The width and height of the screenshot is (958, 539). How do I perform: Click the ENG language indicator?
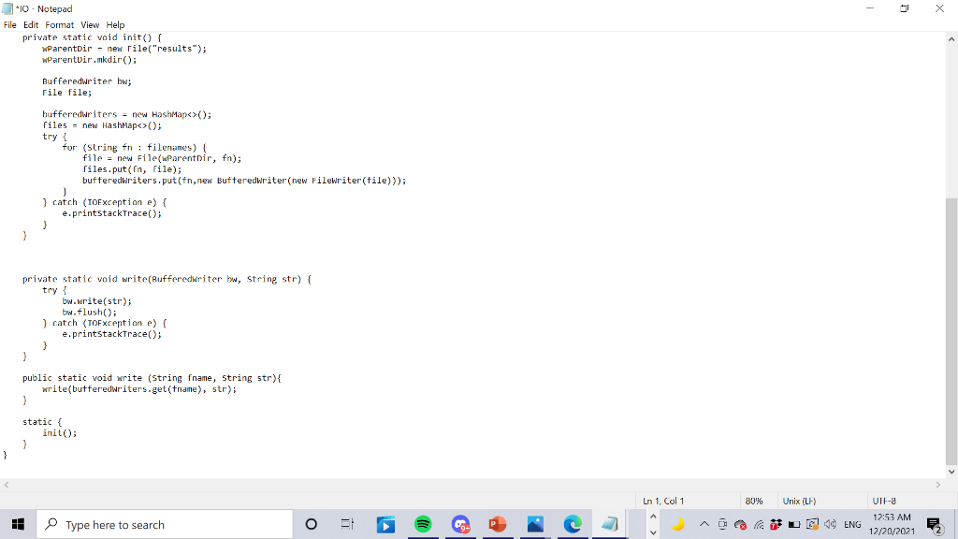[851, 524]
